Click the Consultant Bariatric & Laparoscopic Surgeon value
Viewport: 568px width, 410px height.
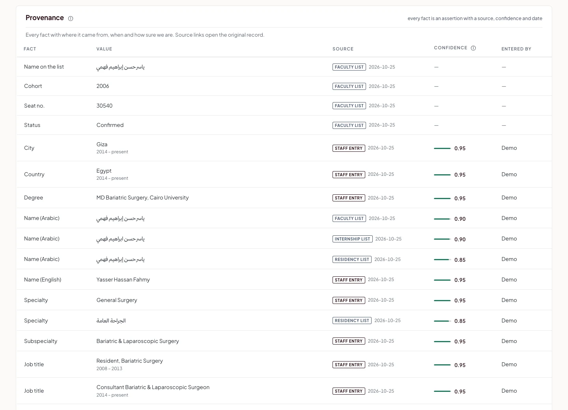[153, 387]
